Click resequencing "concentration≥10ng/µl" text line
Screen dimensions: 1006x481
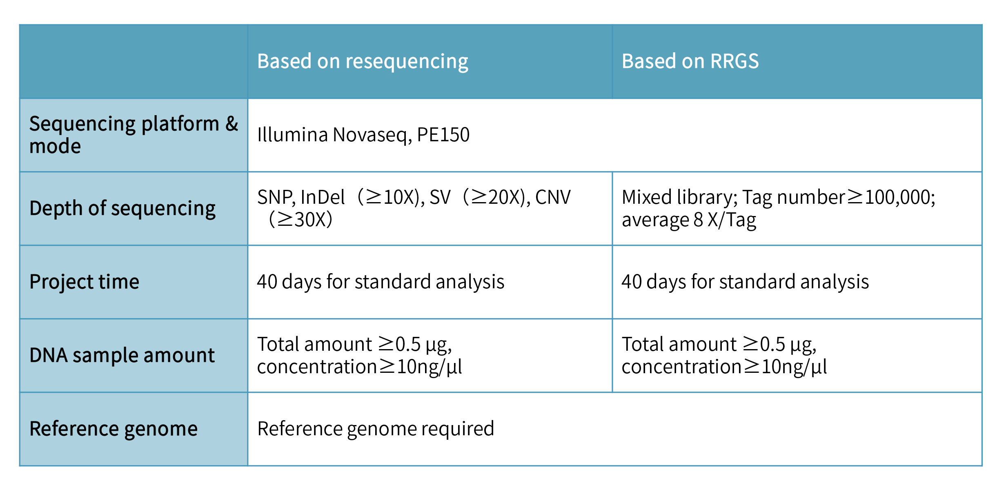359,367
